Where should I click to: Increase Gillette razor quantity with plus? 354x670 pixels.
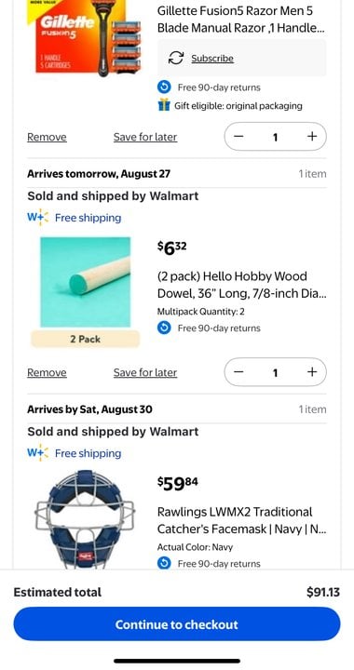(312, 137)
